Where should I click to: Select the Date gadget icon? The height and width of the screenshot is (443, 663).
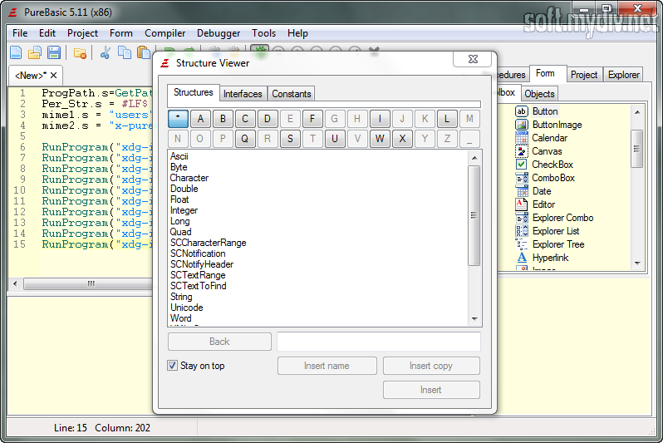[522, 191]
